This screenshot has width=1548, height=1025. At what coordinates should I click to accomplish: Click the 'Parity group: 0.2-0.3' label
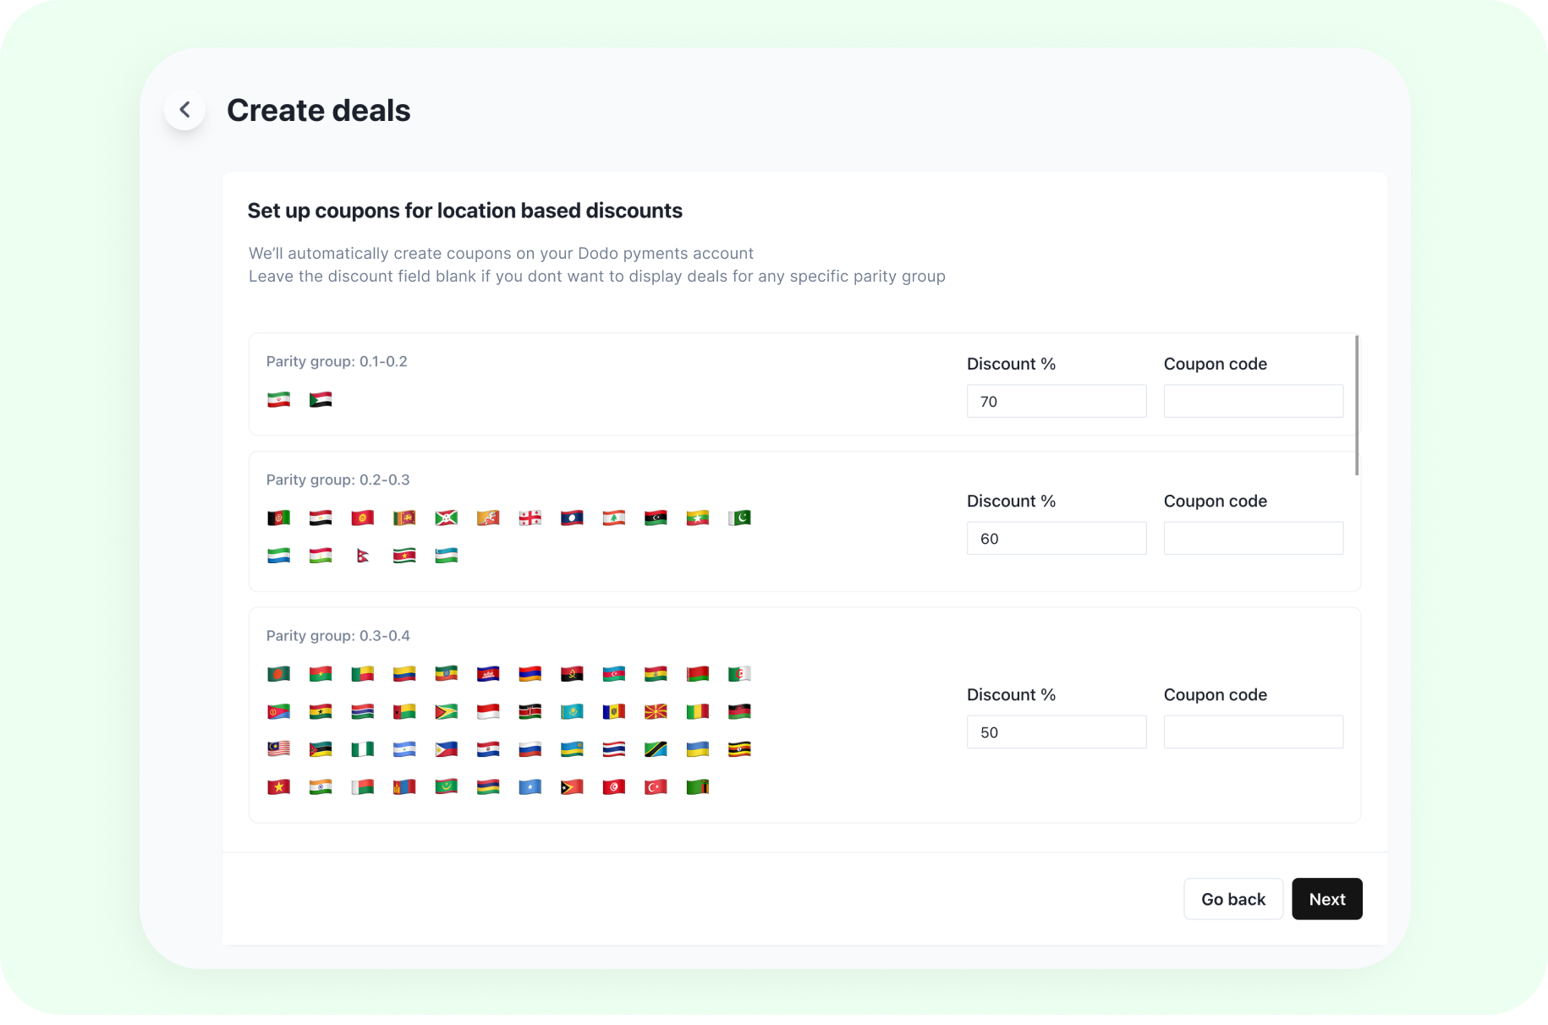point(338,480)
